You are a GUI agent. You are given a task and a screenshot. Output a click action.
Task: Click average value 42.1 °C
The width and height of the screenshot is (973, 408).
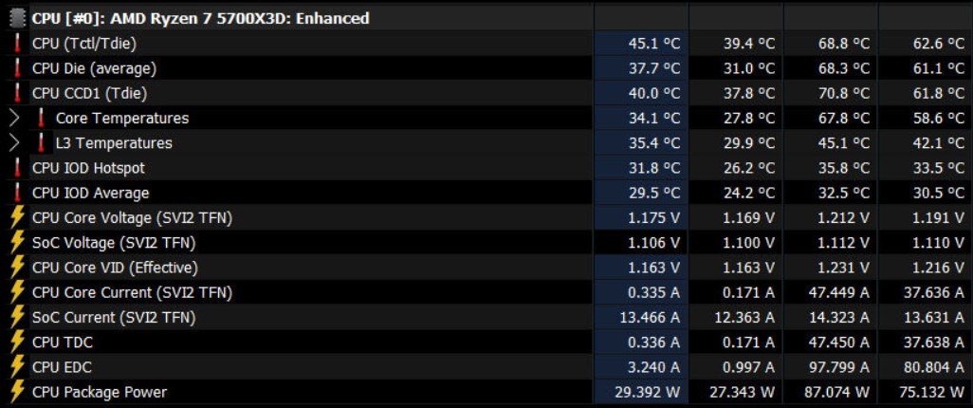[x=938, y=143]
